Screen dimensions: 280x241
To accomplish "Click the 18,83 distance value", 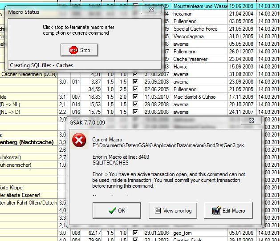I will point(95,96).
